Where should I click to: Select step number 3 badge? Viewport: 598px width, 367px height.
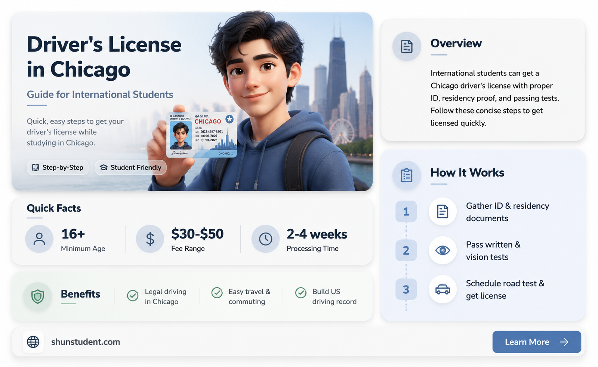(406, 289)
